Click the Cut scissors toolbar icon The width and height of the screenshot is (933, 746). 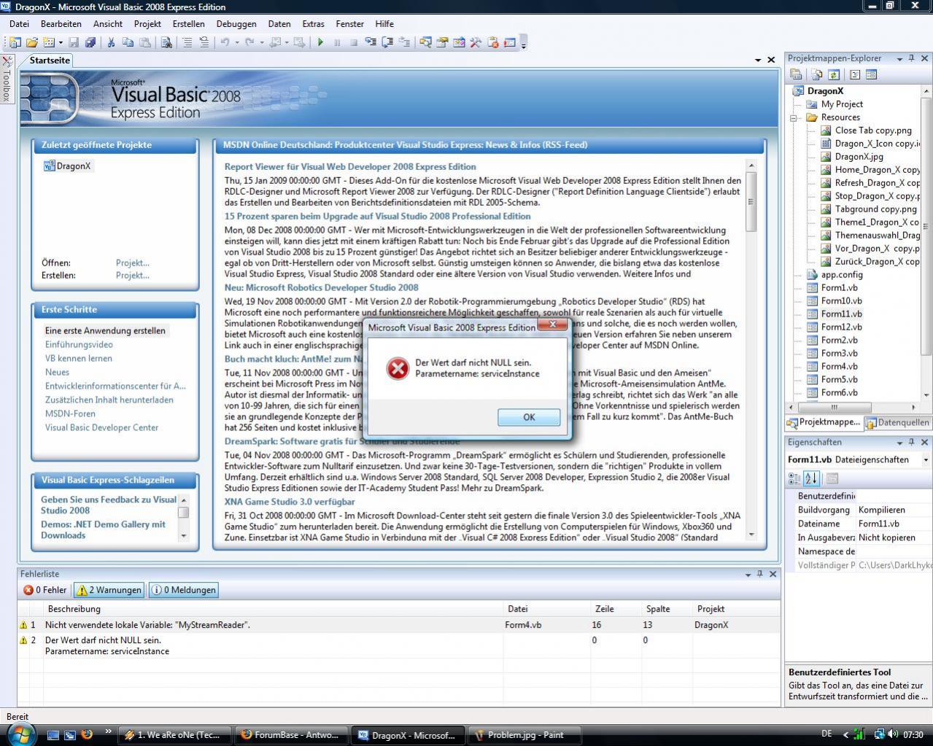[x=111, y=42]
